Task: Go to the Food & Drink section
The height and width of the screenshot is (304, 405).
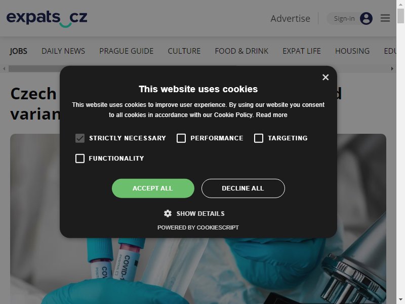Action: coord(241,51)
